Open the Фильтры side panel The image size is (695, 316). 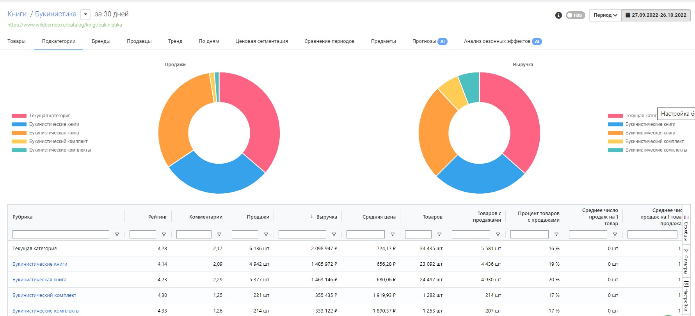click(686, 261)
